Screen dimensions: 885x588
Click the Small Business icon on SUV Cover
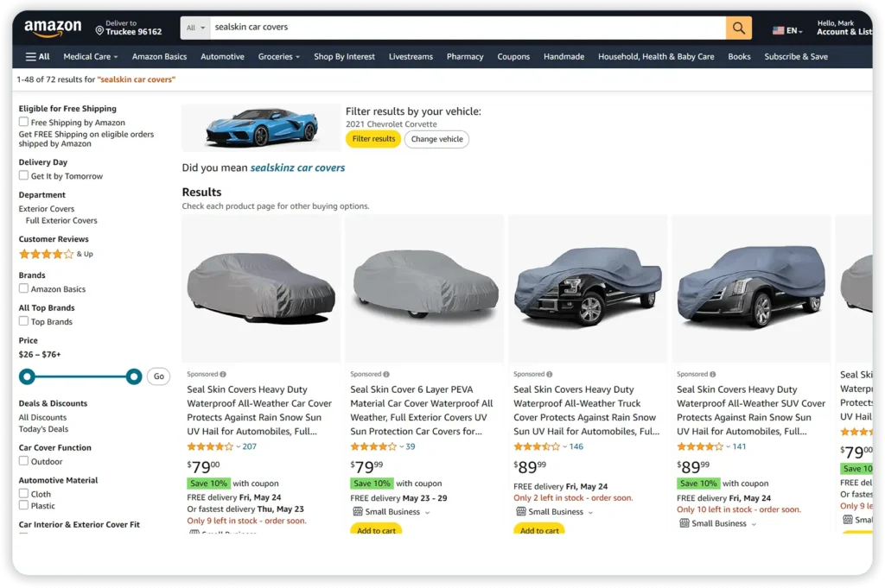click(x=684, y=524)
